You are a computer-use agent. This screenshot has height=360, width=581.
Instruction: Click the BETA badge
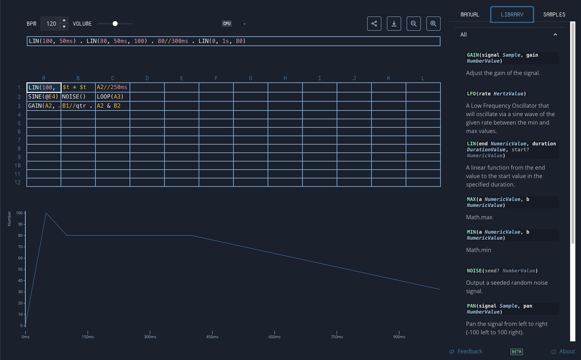tap(517, 352)
